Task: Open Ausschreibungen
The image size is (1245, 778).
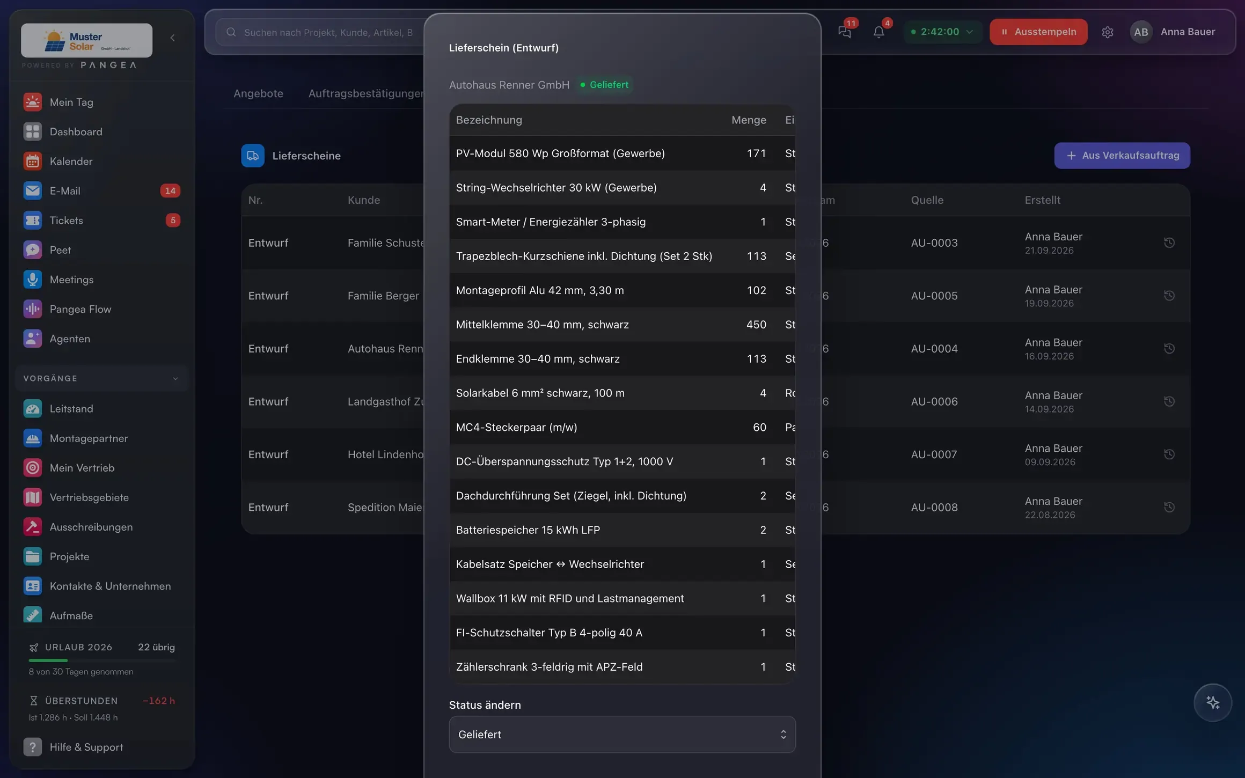Action: tap(101, 526)
